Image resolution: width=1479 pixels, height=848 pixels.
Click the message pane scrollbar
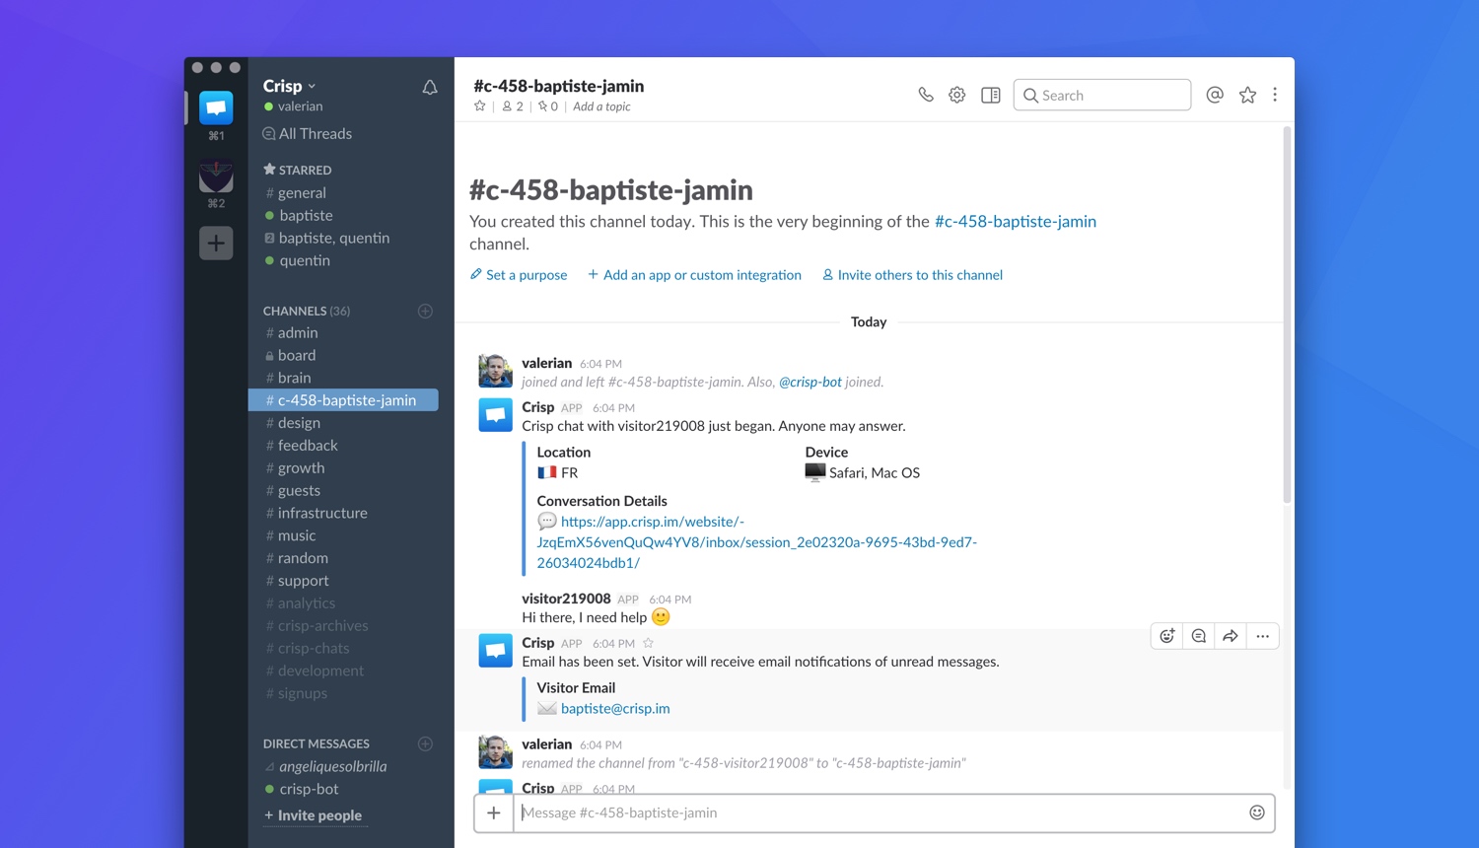(x=1287, y=316)
